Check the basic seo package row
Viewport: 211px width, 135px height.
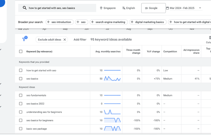point(21,129)
